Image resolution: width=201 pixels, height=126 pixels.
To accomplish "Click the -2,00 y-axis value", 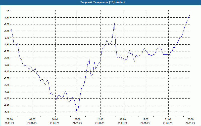I will 7,24.
